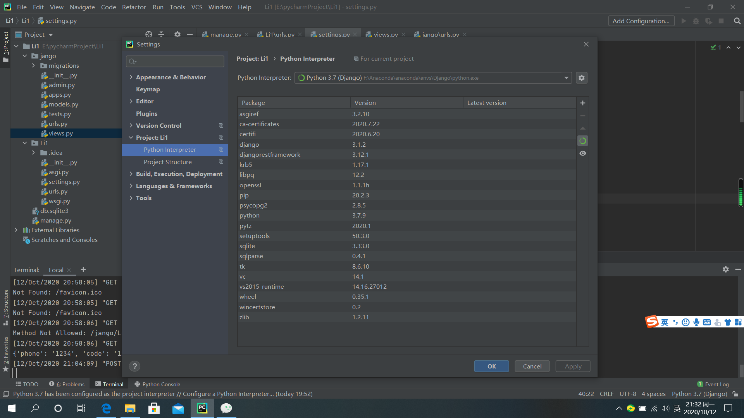The height and width of the screenshot is (418, 744).
Task: Click the Run triangle in main toolbar
Action: click(x=684, y=21)
